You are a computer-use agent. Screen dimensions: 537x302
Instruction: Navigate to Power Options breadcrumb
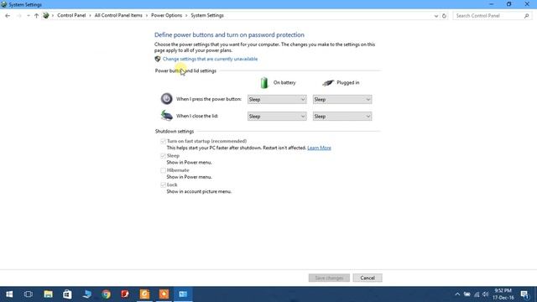click(x=166, y=15)
